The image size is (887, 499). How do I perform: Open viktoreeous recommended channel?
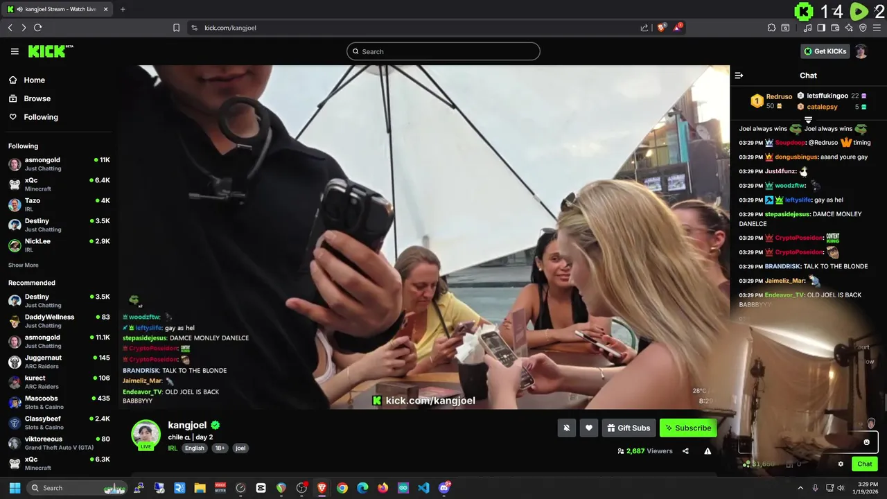click(x=59, y=443)
